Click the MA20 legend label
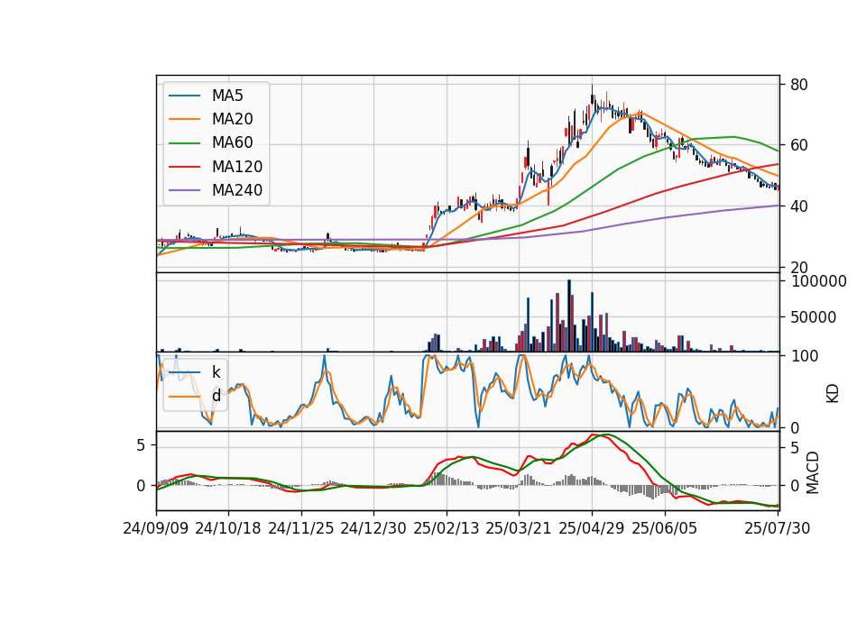The width and height of the screenshot is (866, 622). (233, 119)
